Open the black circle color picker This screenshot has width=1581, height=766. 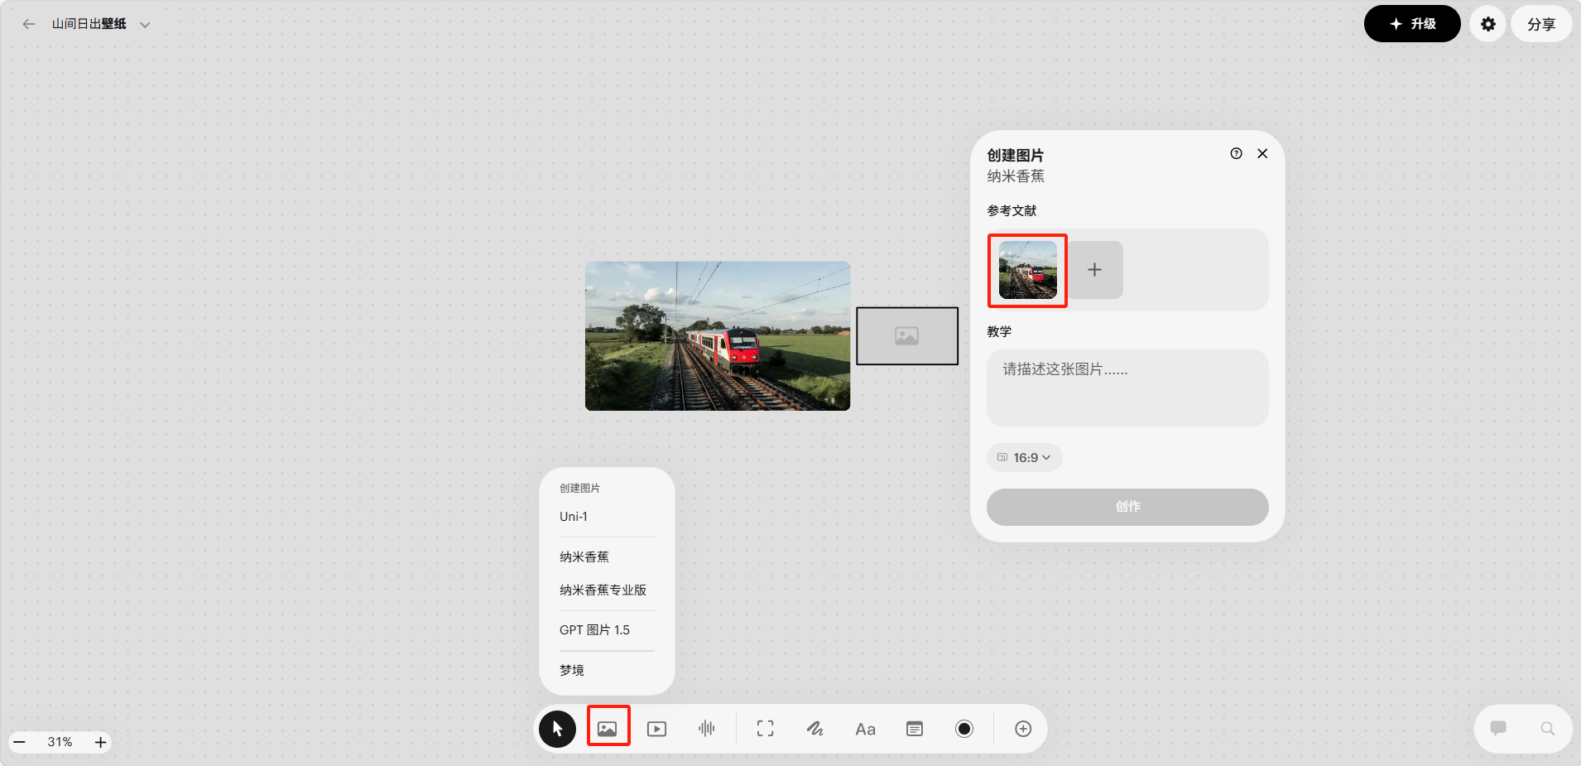[x=964, y=729]
